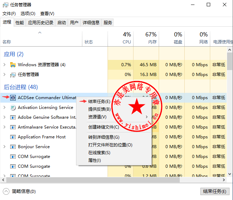Sort by the Status (状态) column header
Screen dimensions: 233x200
[95, 39]
